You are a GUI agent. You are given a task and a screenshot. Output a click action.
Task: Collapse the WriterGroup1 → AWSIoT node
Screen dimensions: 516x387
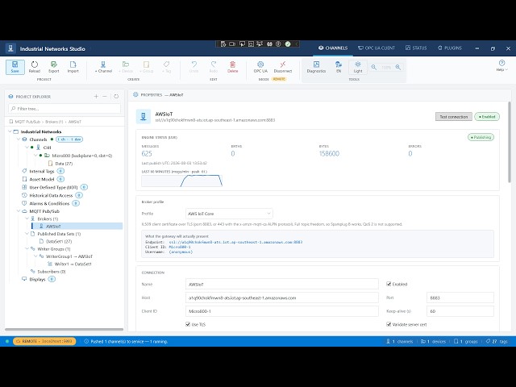[35, 256]
